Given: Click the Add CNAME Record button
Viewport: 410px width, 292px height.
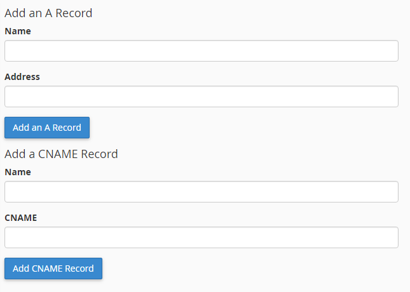Looking at the screenshot, I should coord(53,269).
